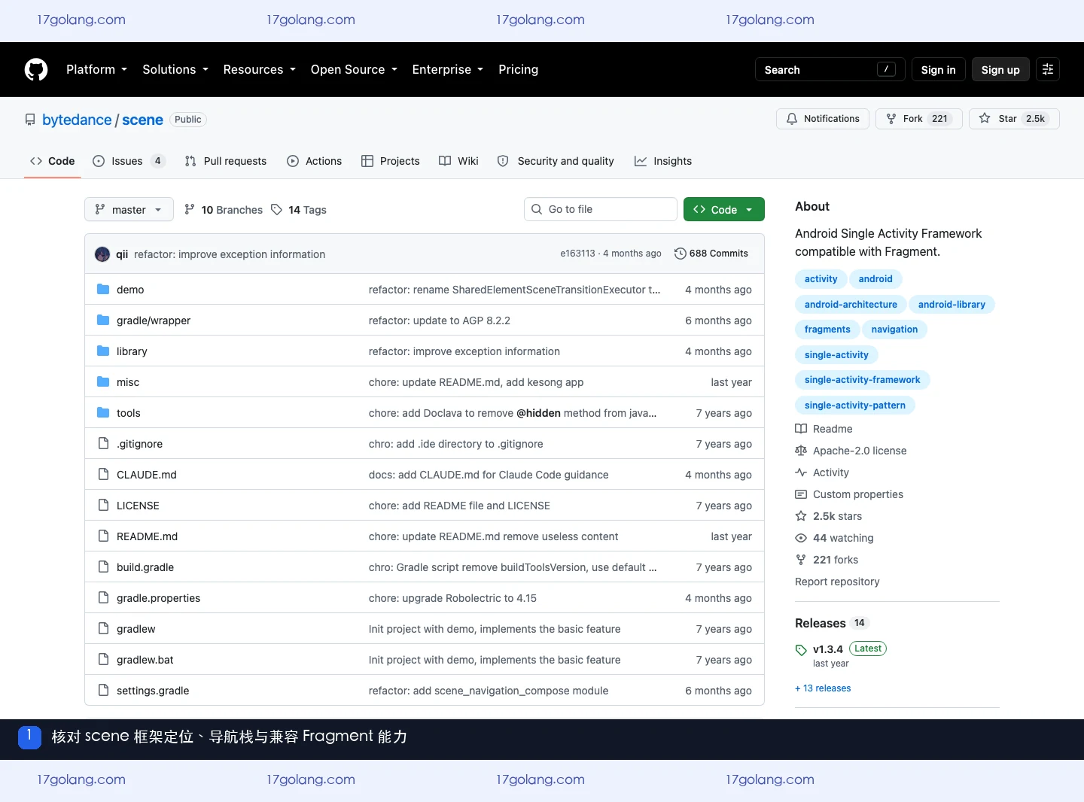Open 'chore: upgrade Robolectric to 4.15' commit
This screenshot has height=802, width=1084.
tap(452, 598)
